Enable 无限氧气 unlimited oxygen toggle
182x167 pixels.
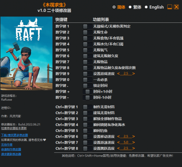pyautogui.click(x=88, y=50)
